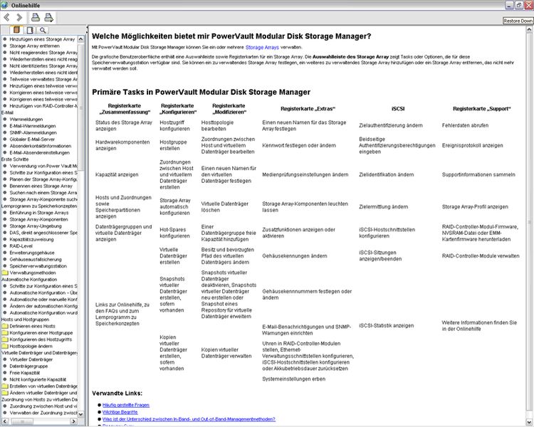Select Hinzufügen eines Storage Array topic

[x=42, y=39]
